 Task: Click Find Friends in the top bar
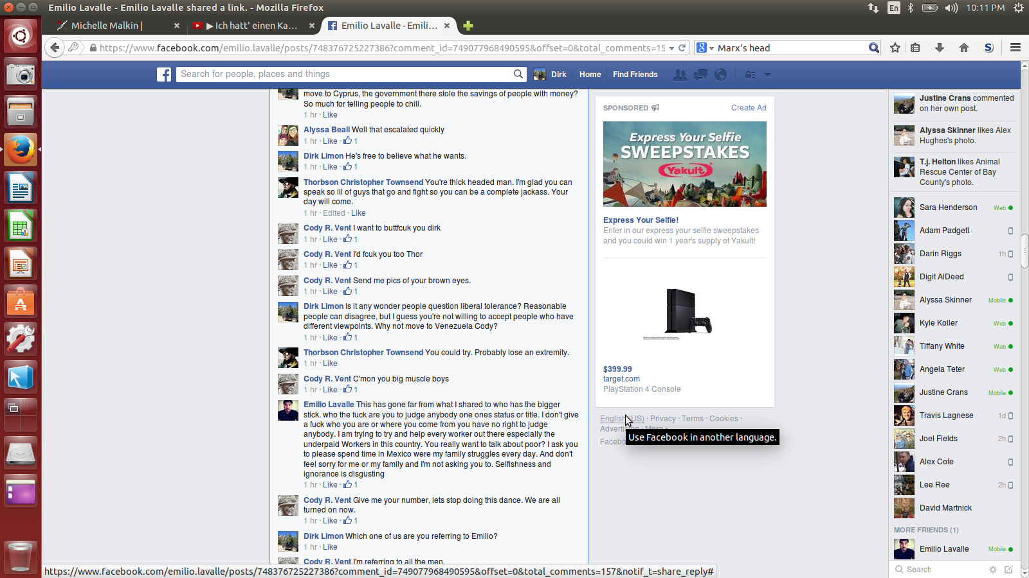point(635,74)
